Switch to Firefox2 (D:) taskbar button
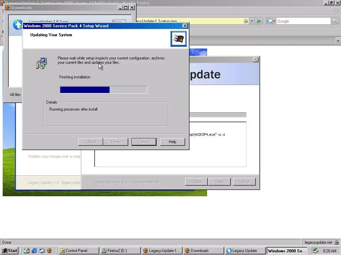Image resolution: width=341 pixels, height=255 pixels. click(121, 251)
